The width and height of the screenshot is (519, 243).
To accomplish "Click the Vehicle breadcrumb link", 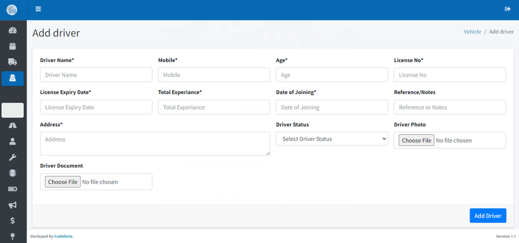I will (472, 32).
